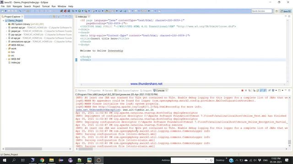Maximize the editor area

tap(289, 16)
